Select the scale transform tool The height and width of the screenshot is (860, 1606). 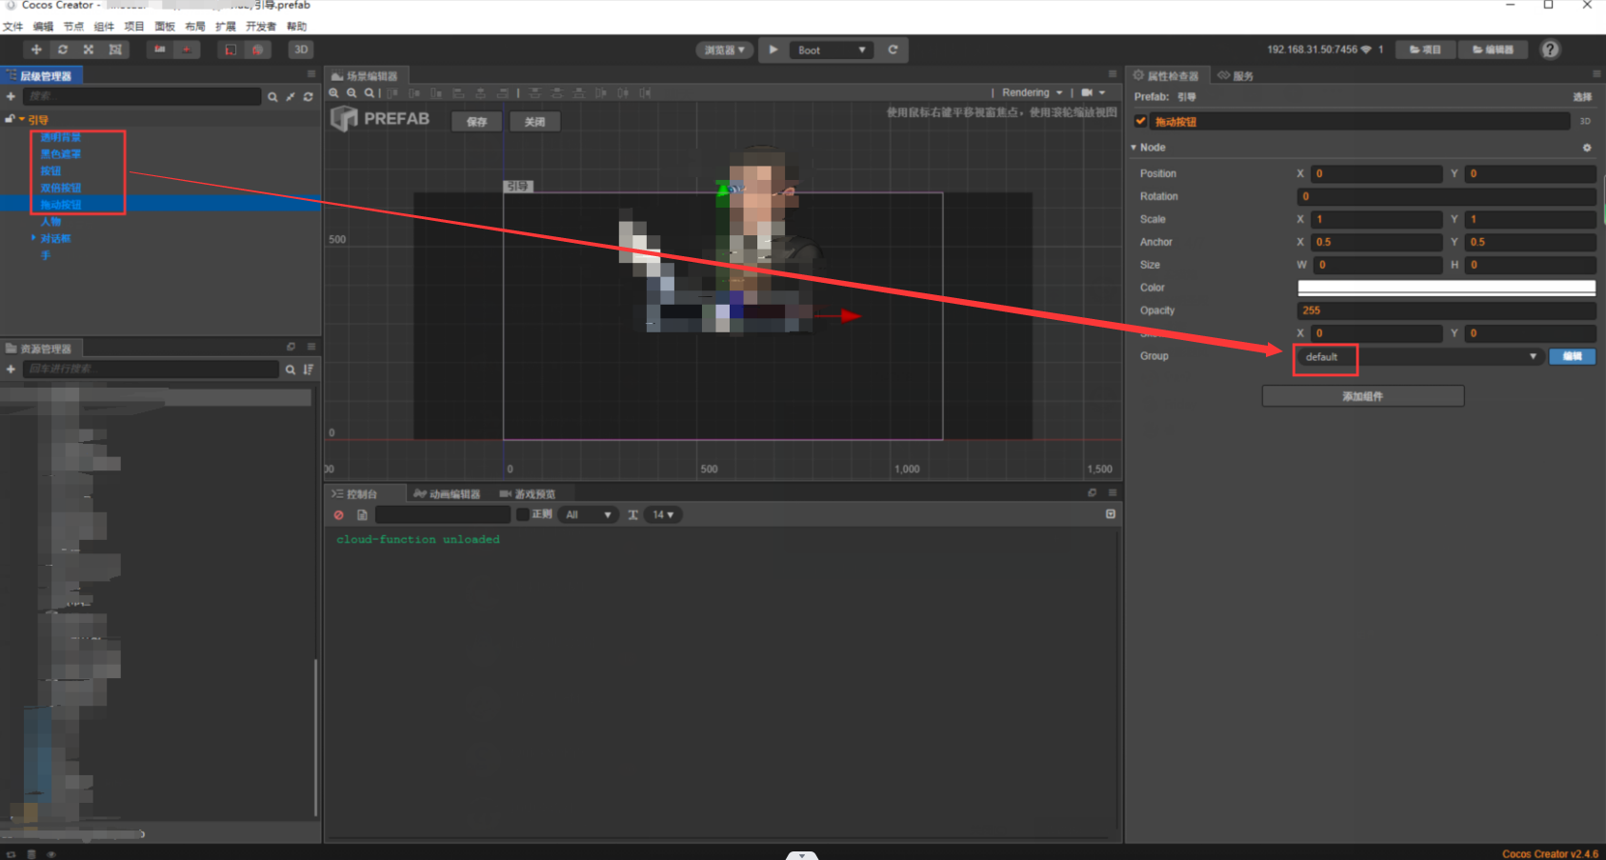(89, 50)
